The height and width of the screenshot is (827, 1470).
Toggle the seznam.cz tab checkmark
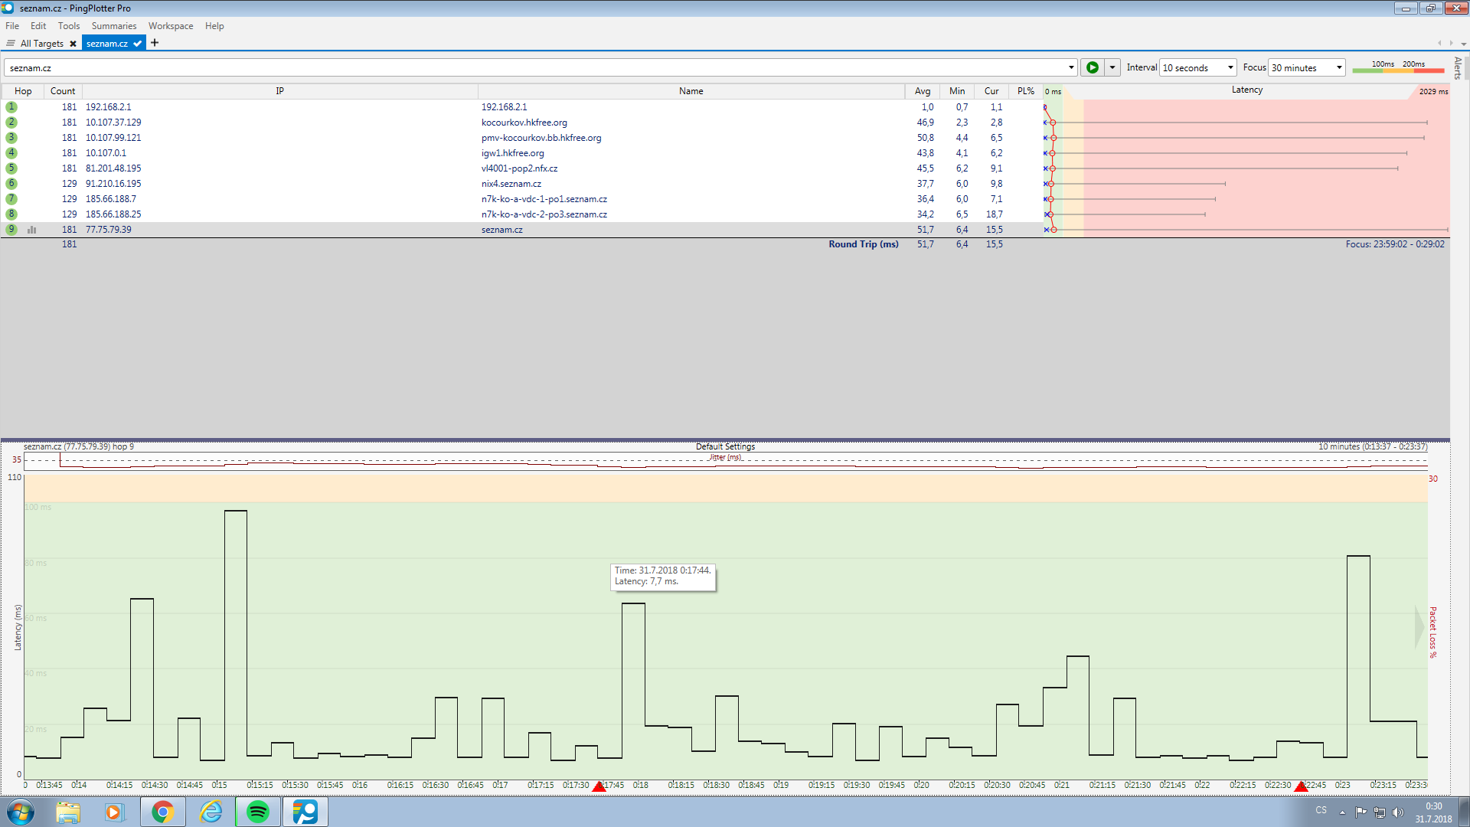tap(137, 44)
